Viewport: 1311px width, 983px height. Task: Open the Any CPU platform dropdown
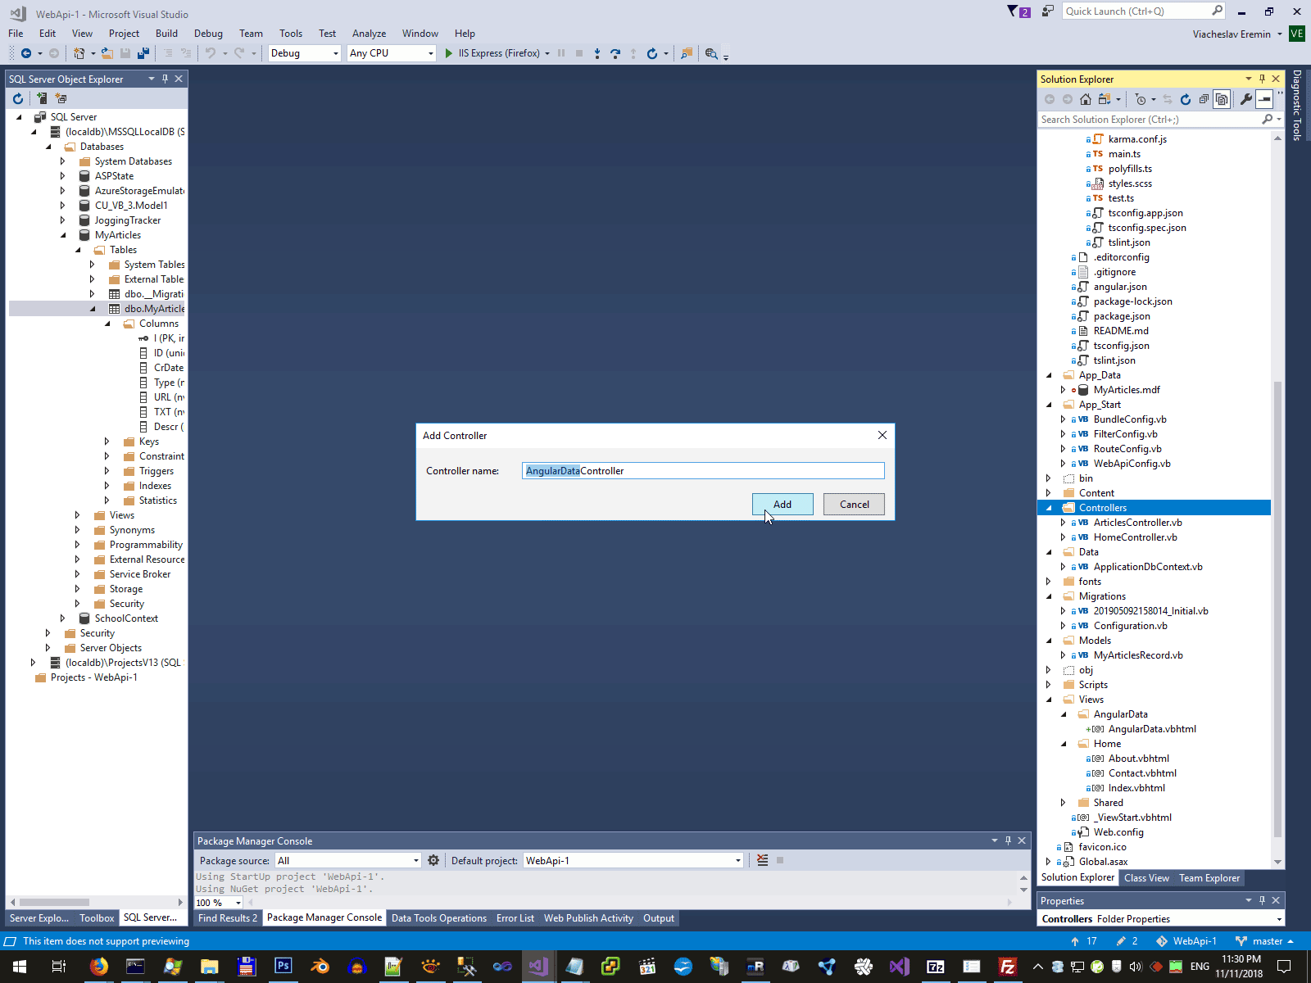[391, 53]
